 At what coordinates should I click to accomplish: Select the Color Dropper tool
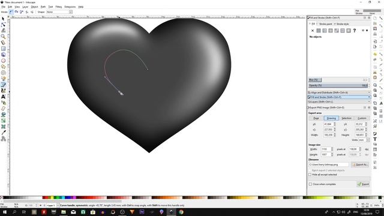coord(3,133)
